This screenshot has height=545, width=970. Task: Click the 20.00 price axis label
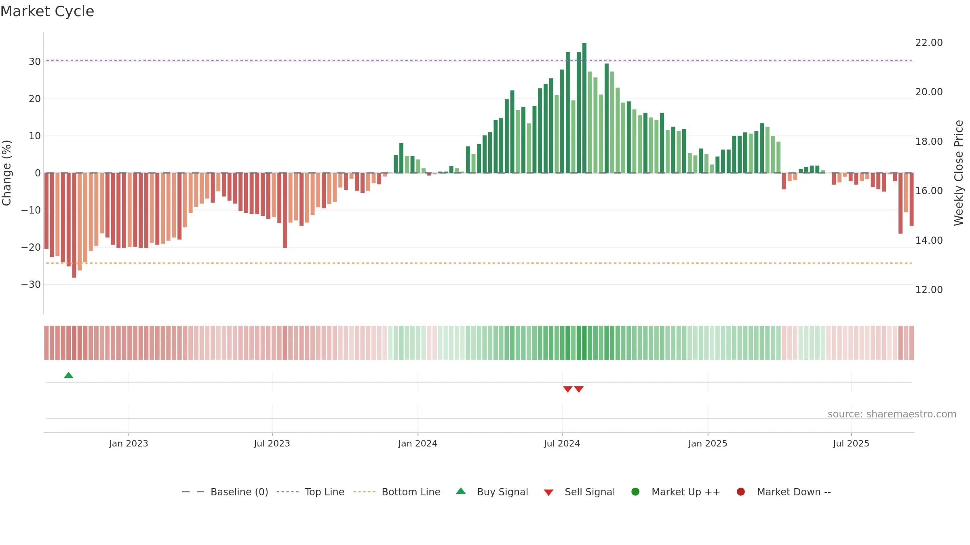pos(929,92)
